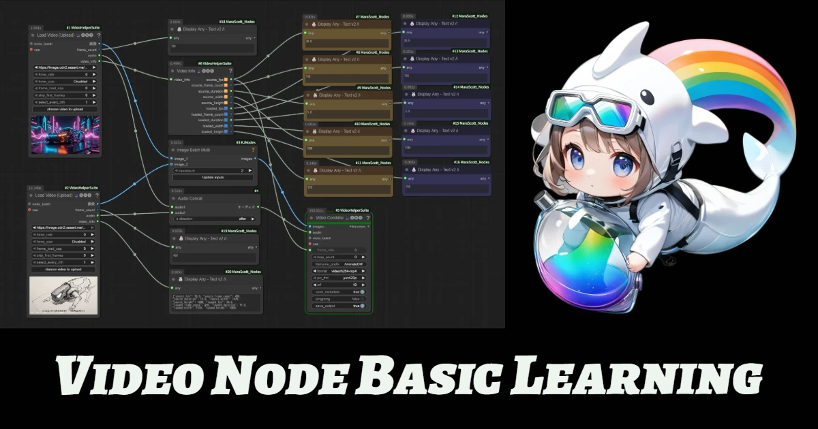Click the orange help icon on Image Batch Multi
Screen dimensions: 818x429
[254, 150]
